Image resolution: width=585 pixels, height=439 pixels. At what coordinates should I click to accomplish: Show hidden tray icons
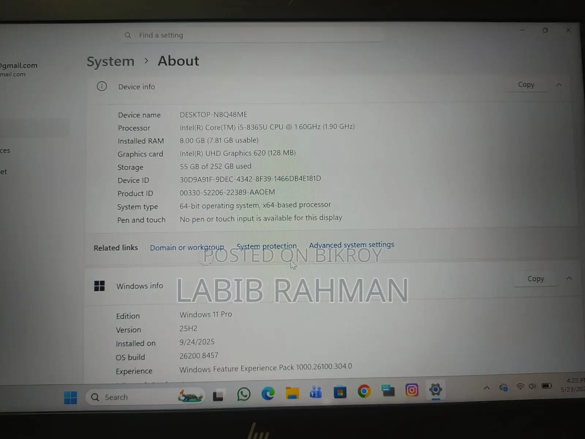coord(487,388)
